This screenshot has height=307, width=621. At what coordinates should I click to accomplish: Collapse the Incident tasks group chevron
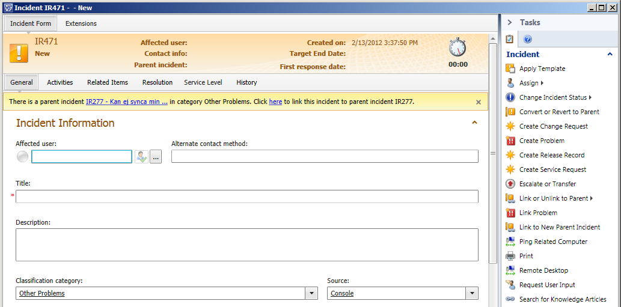pos(610,54)
